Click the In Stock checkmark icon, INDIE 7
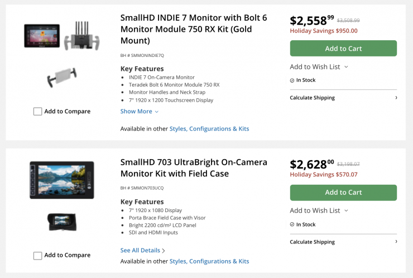 coord(292,80)
